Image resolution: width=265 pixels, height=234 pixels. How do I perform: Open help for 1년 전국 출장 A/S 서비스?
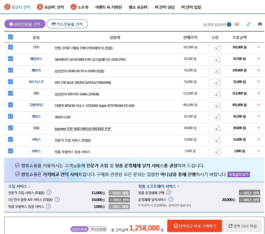(57, 200)
